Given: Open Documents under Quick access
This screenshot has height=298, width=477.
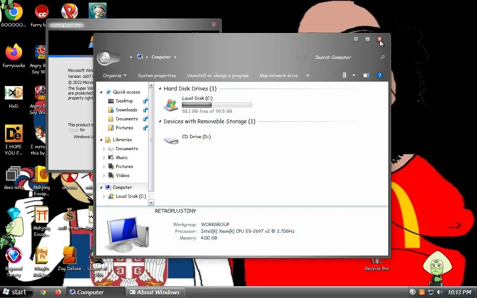Looking at the screenshot, I should tap(127, 119).
